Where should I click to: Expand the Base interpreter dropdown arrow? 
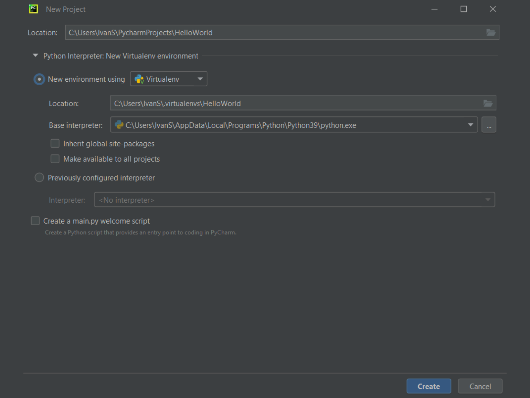(470, 125)
